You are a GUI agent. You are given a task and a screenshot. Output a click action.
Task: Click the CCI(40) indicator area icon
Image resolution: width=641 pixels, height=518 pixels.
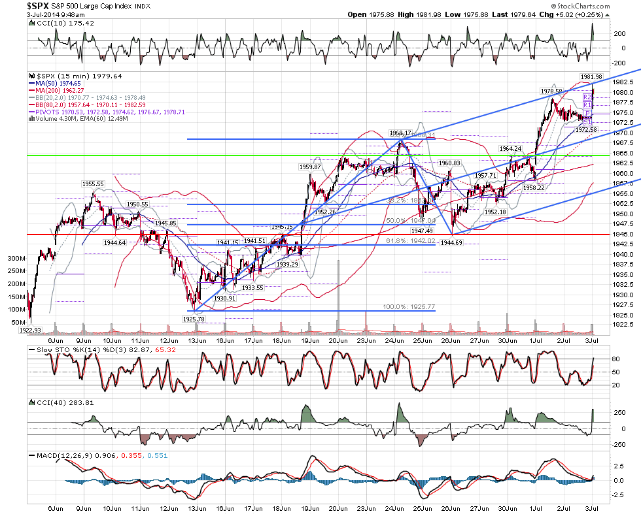[x=32, y=402]
